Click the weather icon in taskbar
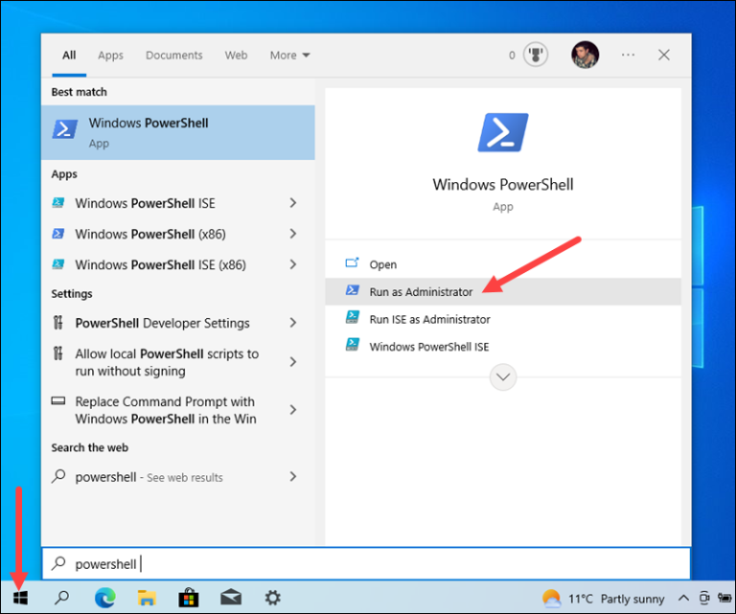Viewport: 736px width, 614px height. [x=551, y=599]
